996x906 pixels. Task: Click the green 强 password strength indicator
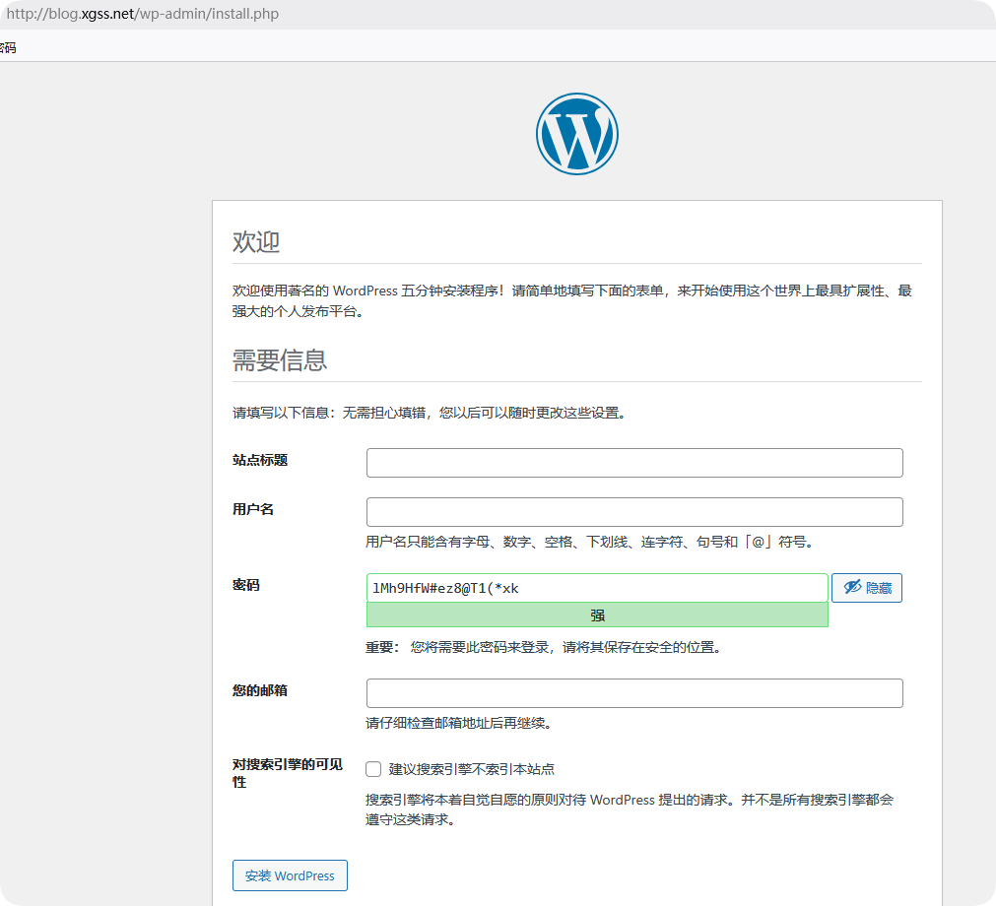pyautogui.click(x=596, y=615)
